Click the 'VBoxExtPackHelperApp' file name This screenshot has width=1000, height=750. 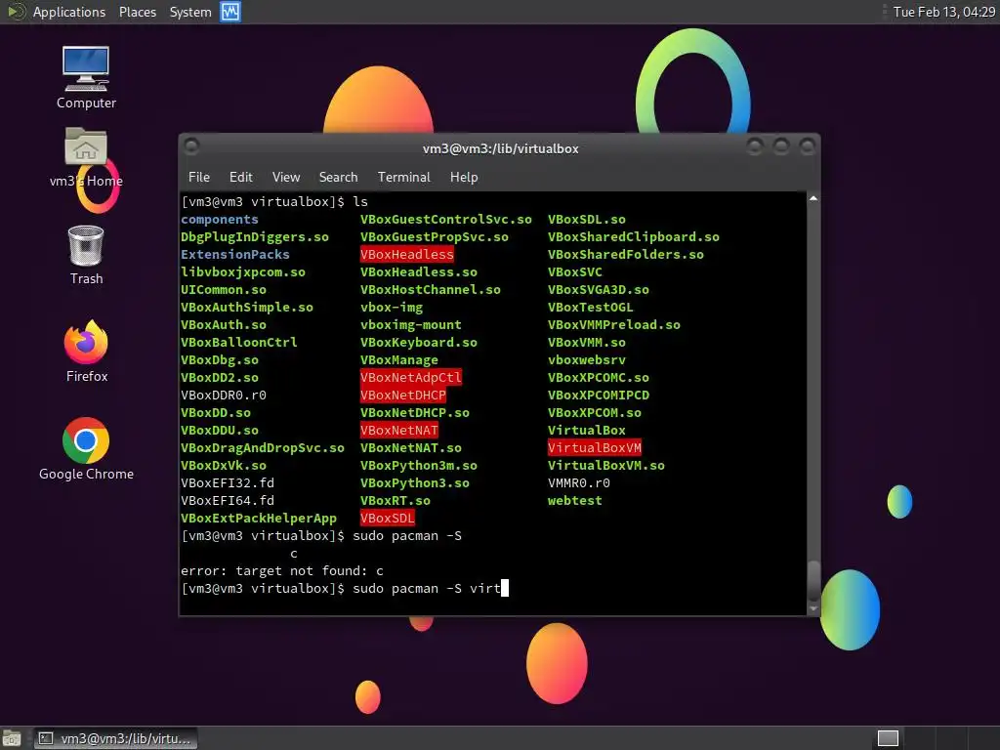[258, 519]
